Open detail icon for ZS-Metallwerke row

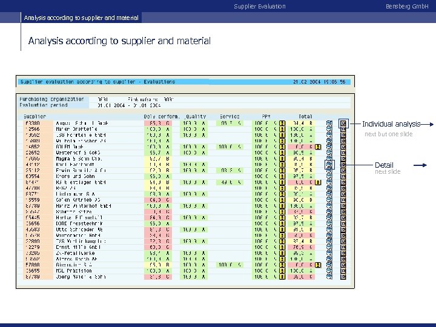click(329, 253)
